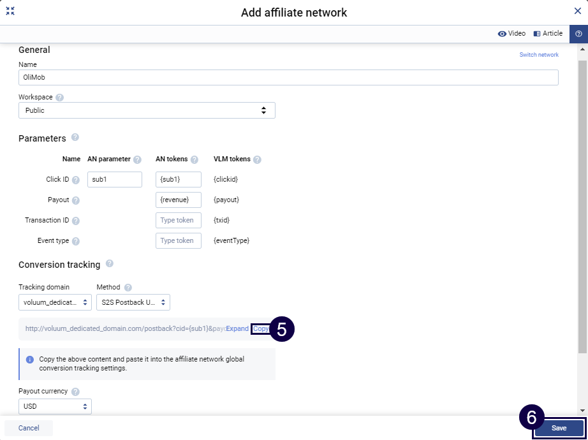588x440 pixels.
Task: Click the collapse window icon at top-left
Action: point(10,11)
